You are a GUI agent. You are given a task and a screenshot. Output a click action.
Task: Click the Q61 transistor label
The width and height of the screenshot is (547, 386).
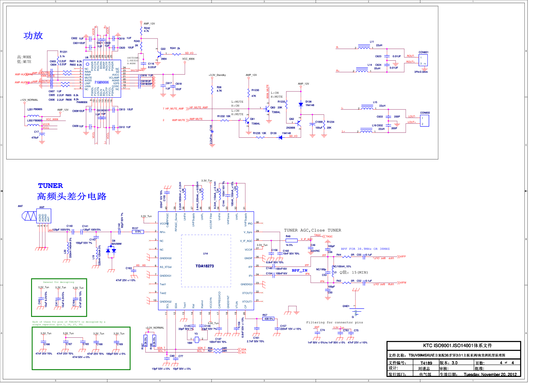pyautogui.click(x=252, y=119)
